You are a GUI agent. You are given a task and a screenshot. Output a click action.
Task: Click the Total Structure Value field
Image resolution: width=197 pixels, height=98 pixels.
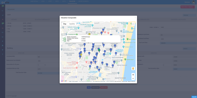tap(48, 73)
